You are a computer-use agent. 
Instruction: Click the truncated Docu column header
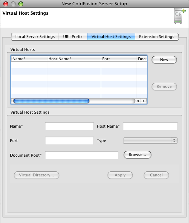click(x=142, y=59)
